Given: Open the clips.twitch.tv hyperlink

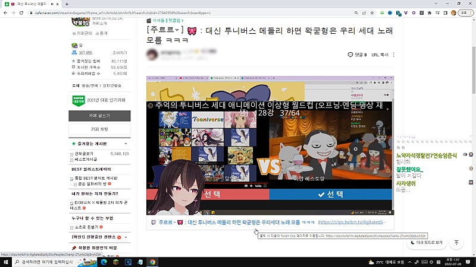Looking at the screenshot, I should click(352, 222).
